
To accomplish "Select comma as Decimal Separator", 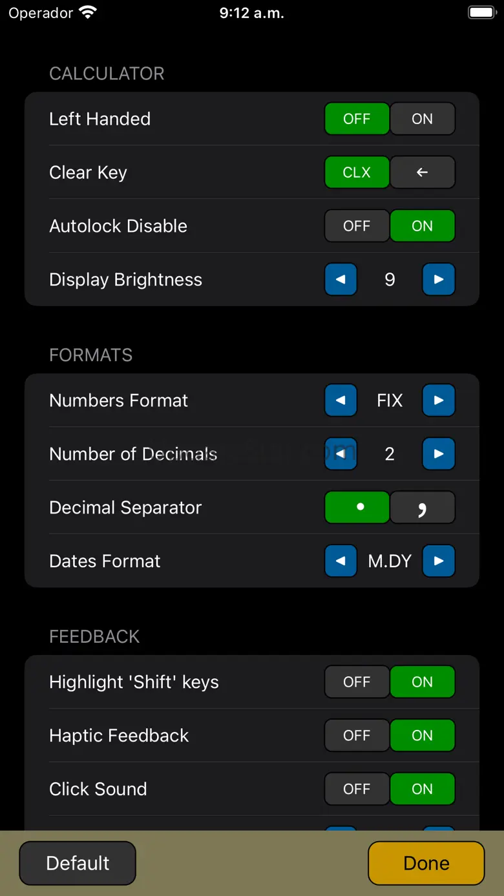I will point(423,508).
